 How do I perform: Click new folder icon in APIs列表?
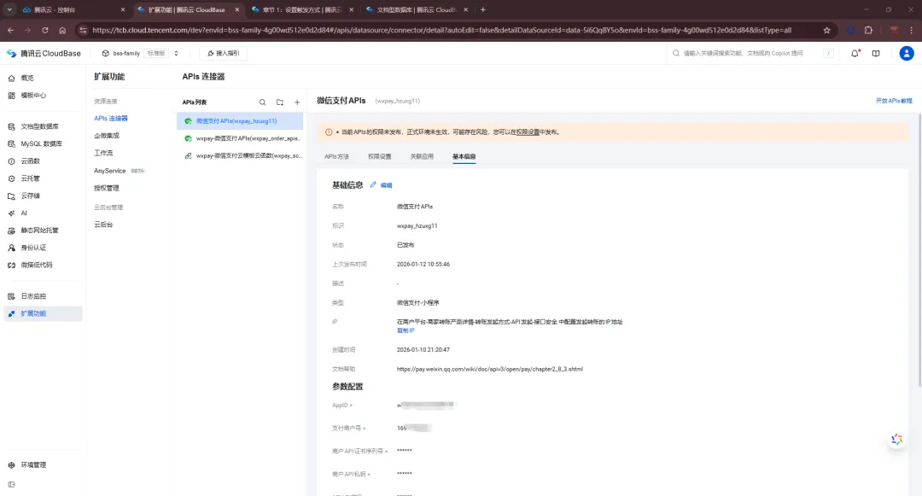[x=280, y=102]
